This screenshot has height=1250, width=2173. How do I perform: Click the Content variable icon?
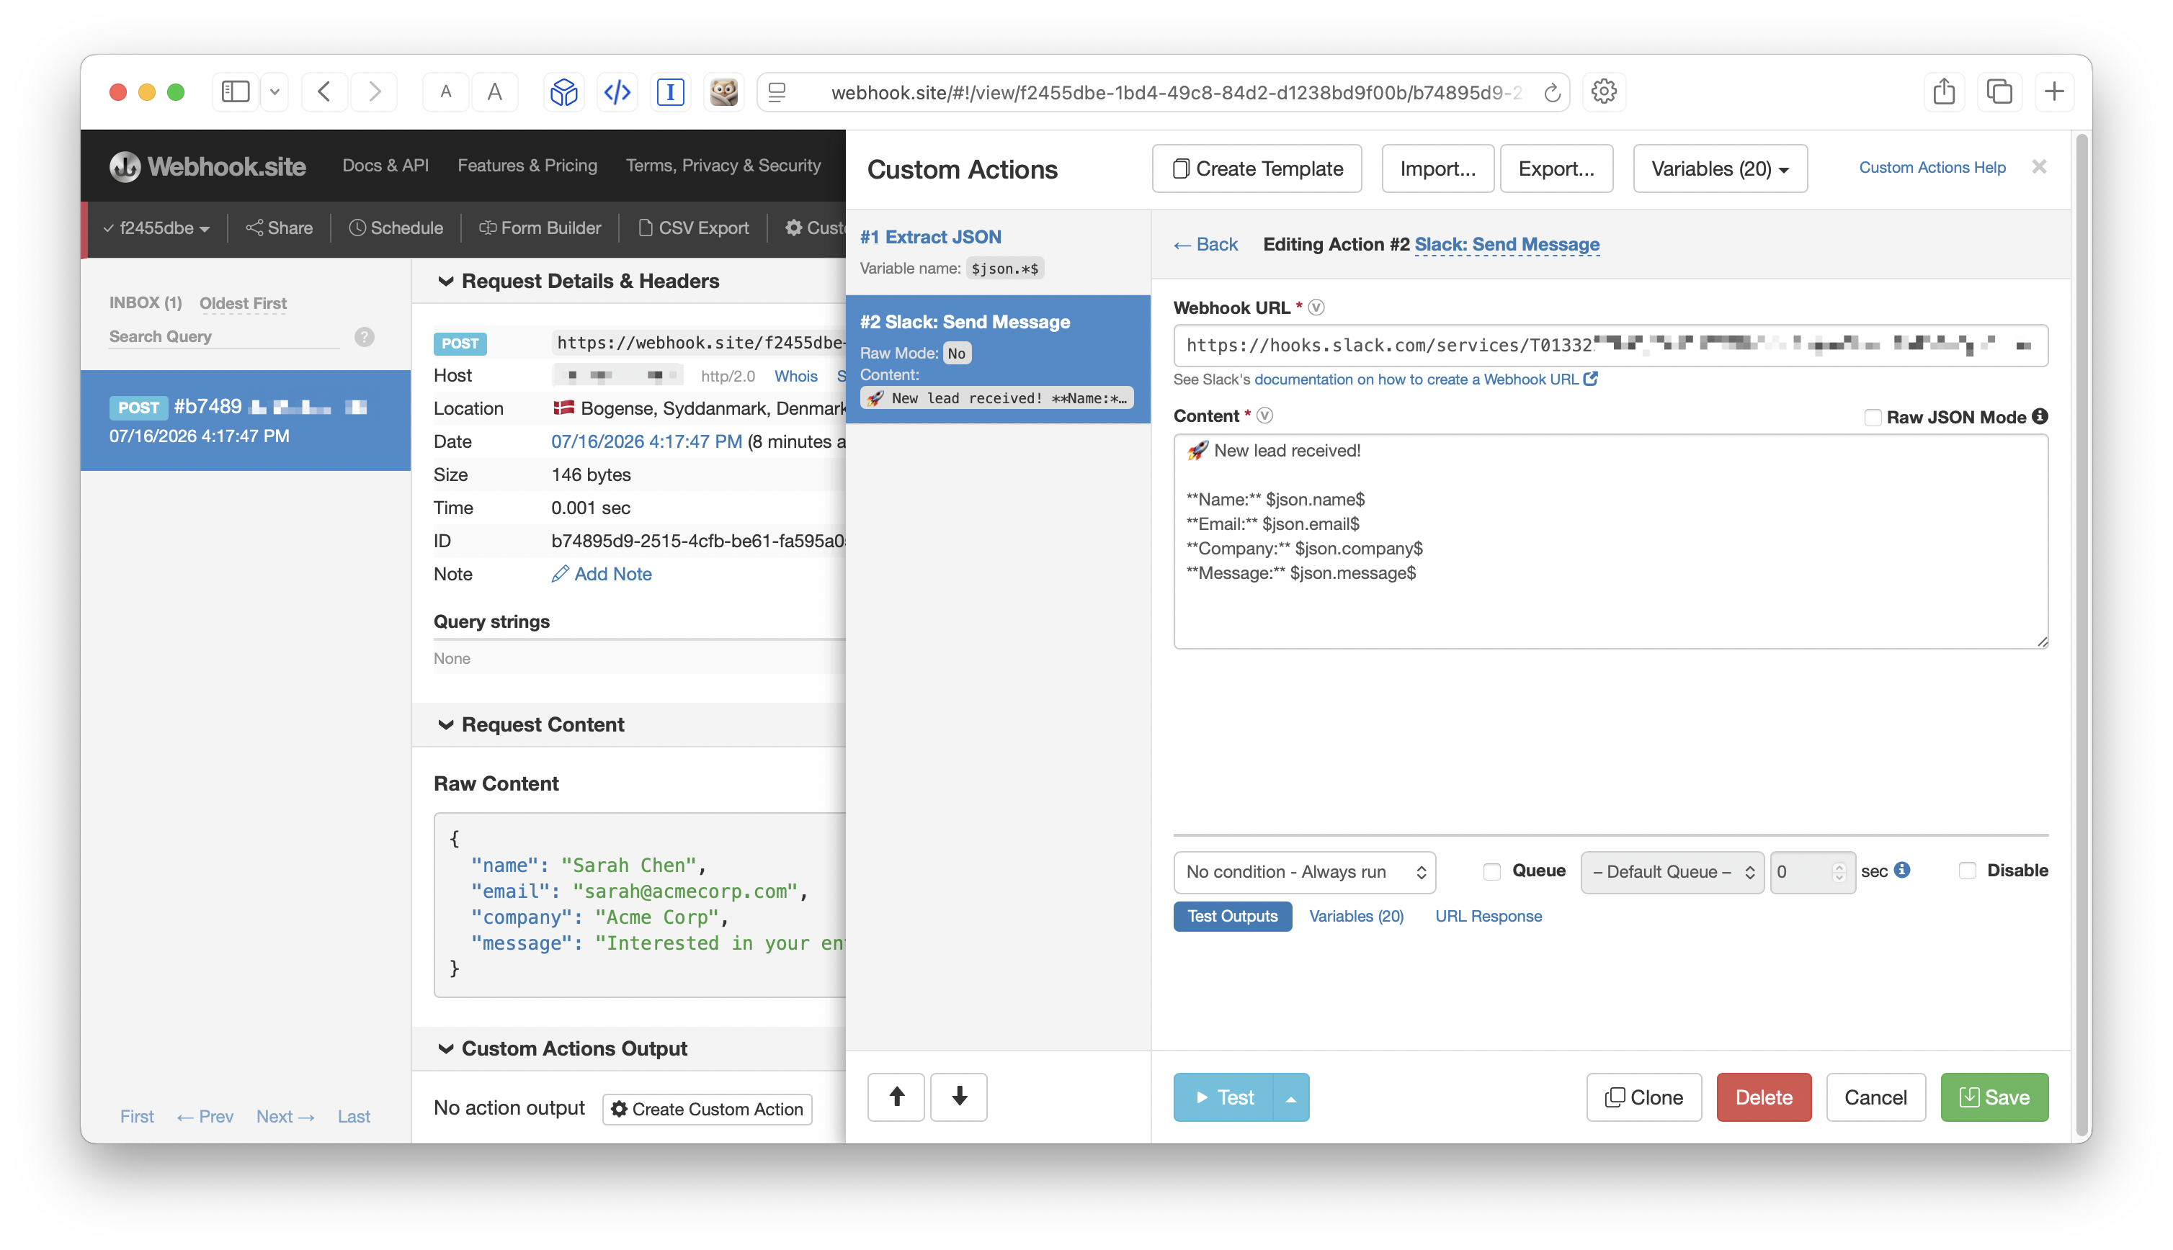(x=1264, y=415)
